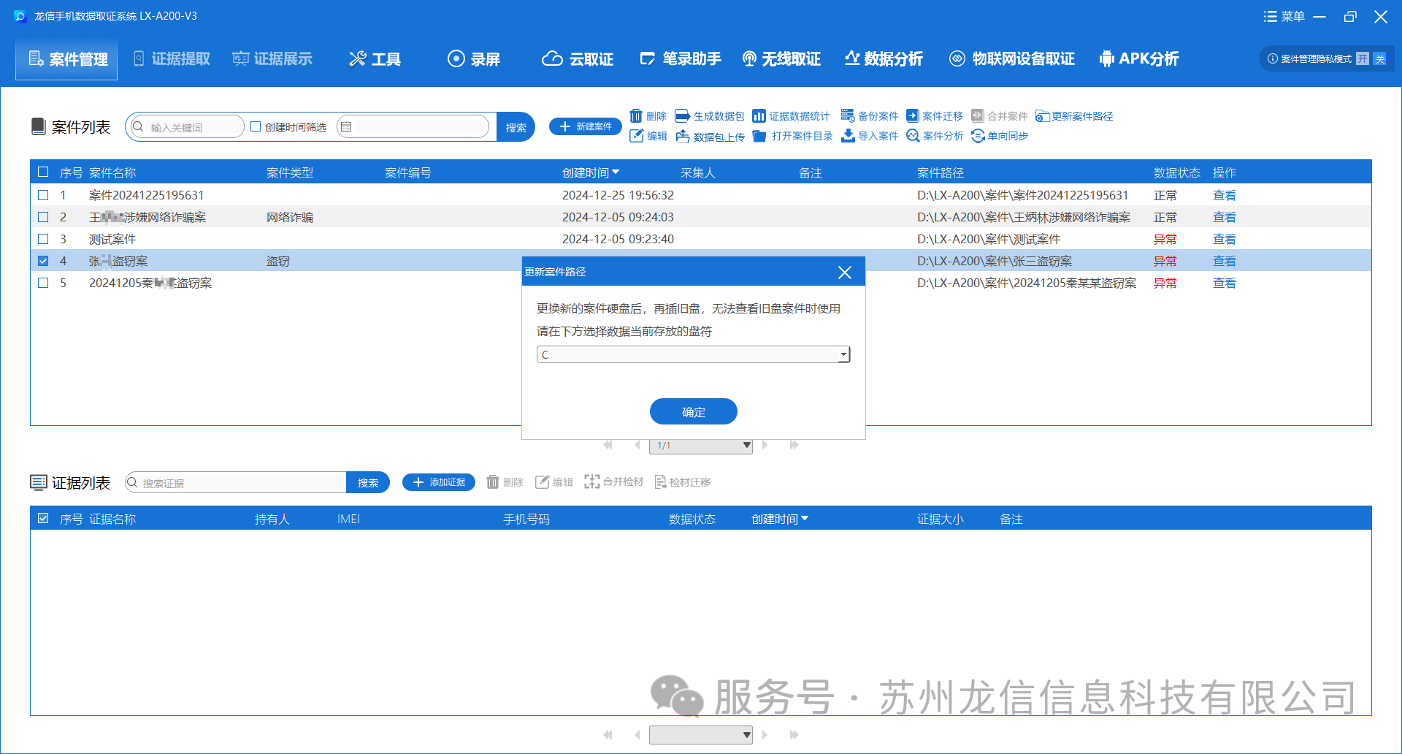This screenshot has height=754, width=1402.
Task: Click the 案件分析 analysis icon
Action: click(913, 136)
